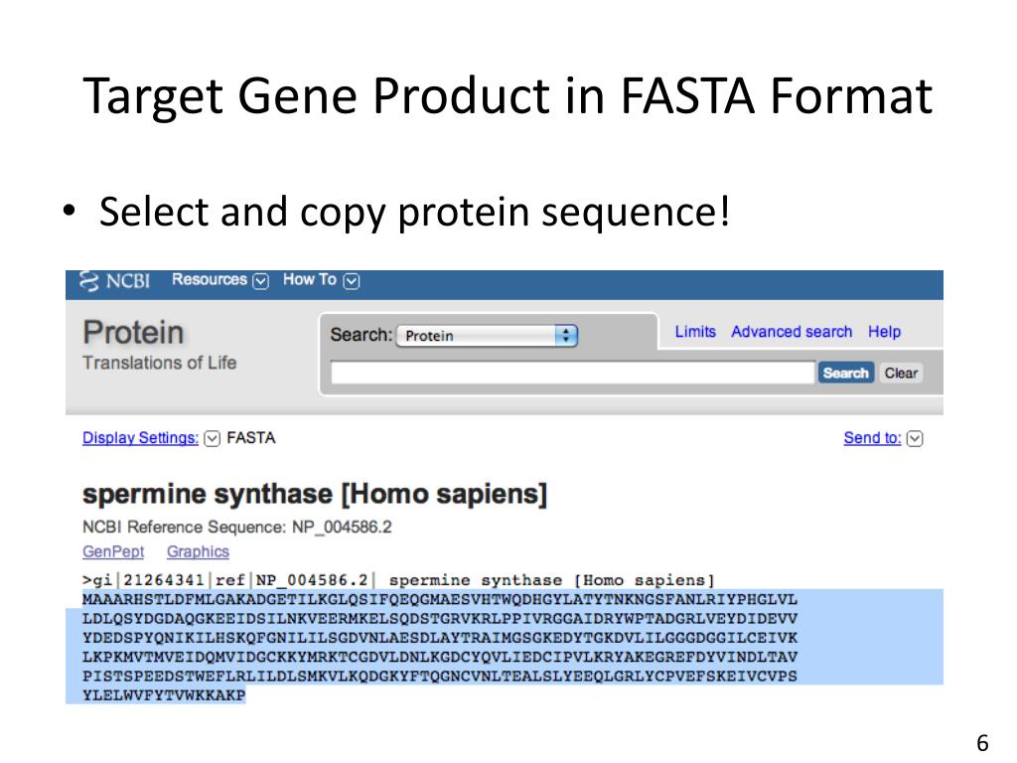
Task: Expand the Send to arrow icon
Action: (x=915, y=439)
